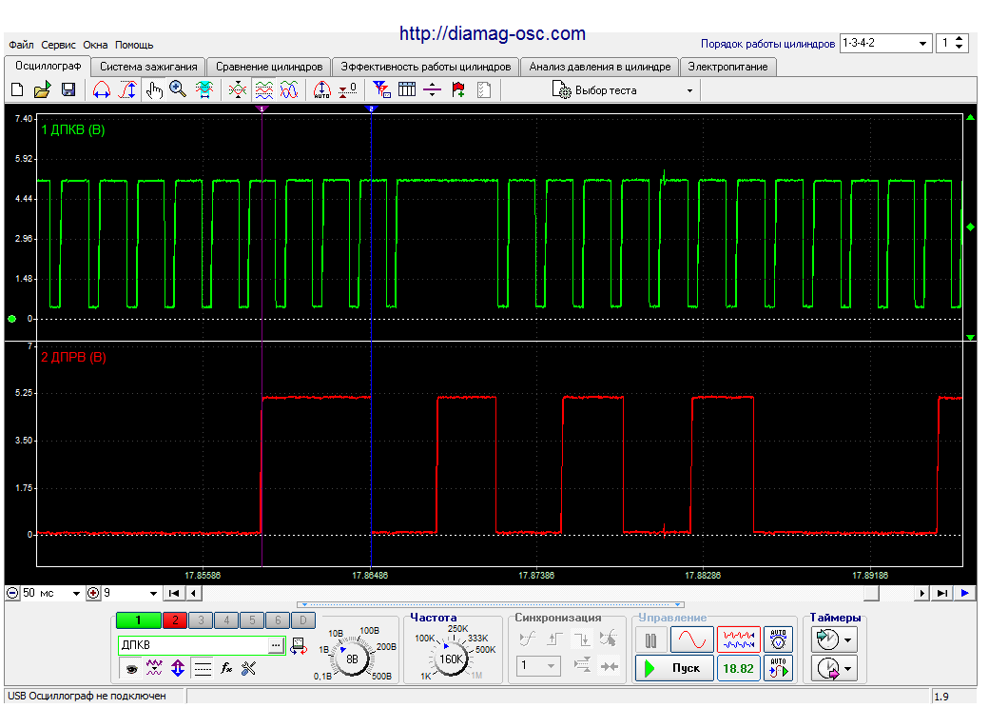Open the Файл menu
Image resolution: width=989 pixels, height=708 pixels.
click(21, 45)
